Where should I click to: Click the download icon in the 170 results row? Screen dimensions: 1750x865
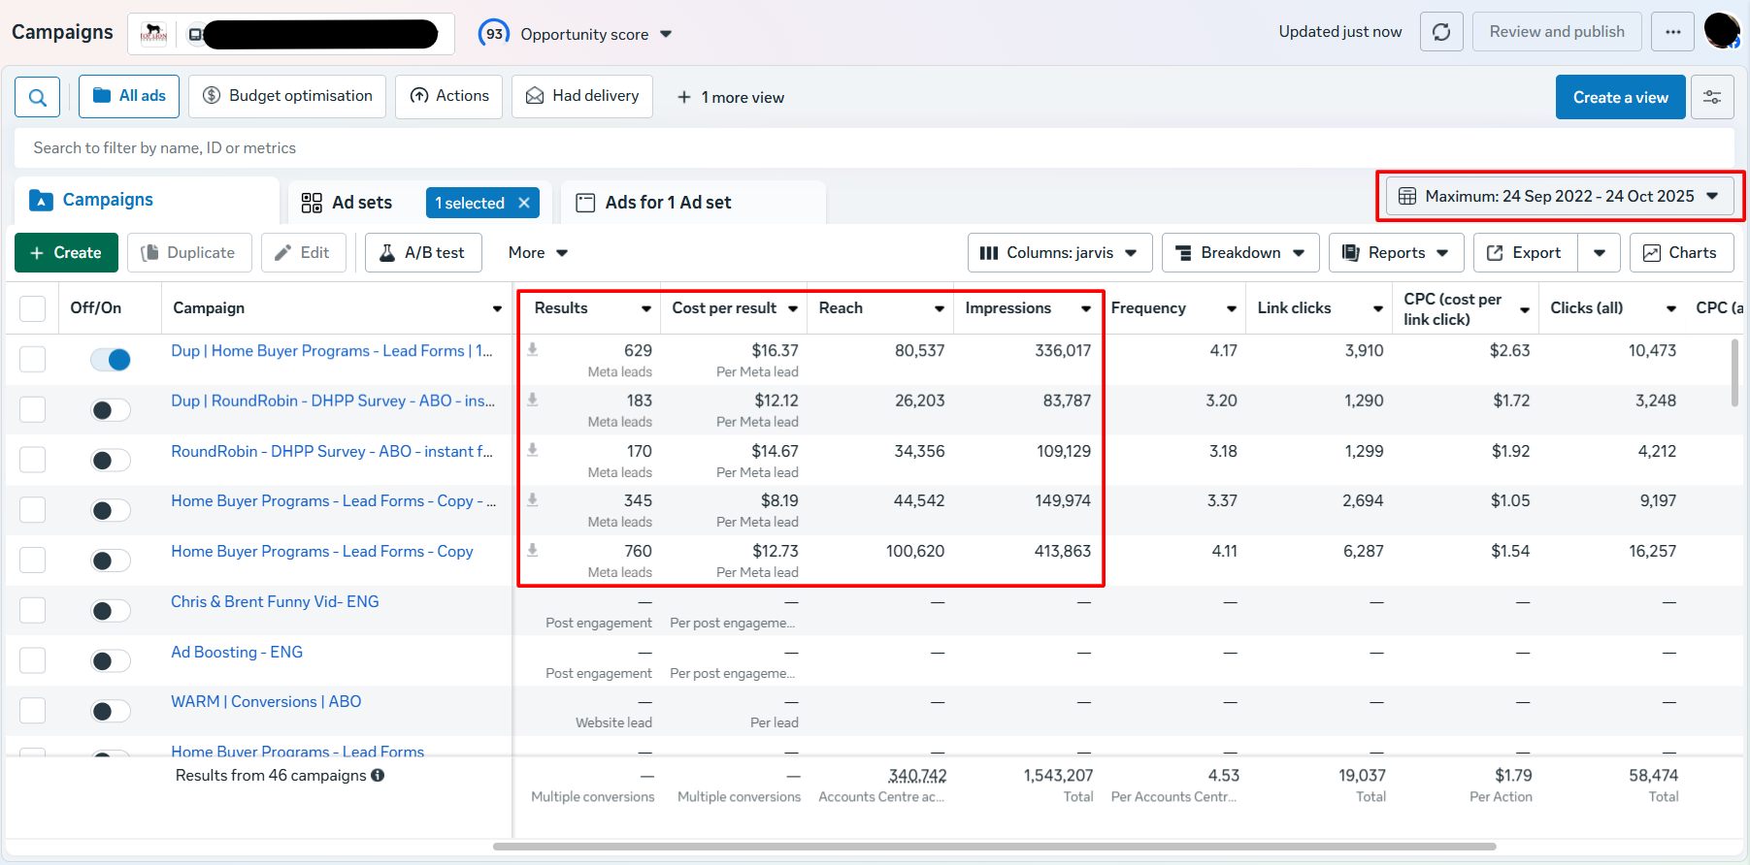[532, 450]
